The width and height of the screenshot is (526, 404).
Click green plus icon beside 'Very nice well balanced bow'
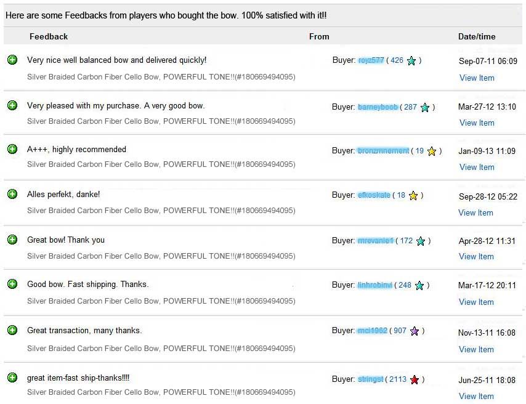[x=12, y=60]
